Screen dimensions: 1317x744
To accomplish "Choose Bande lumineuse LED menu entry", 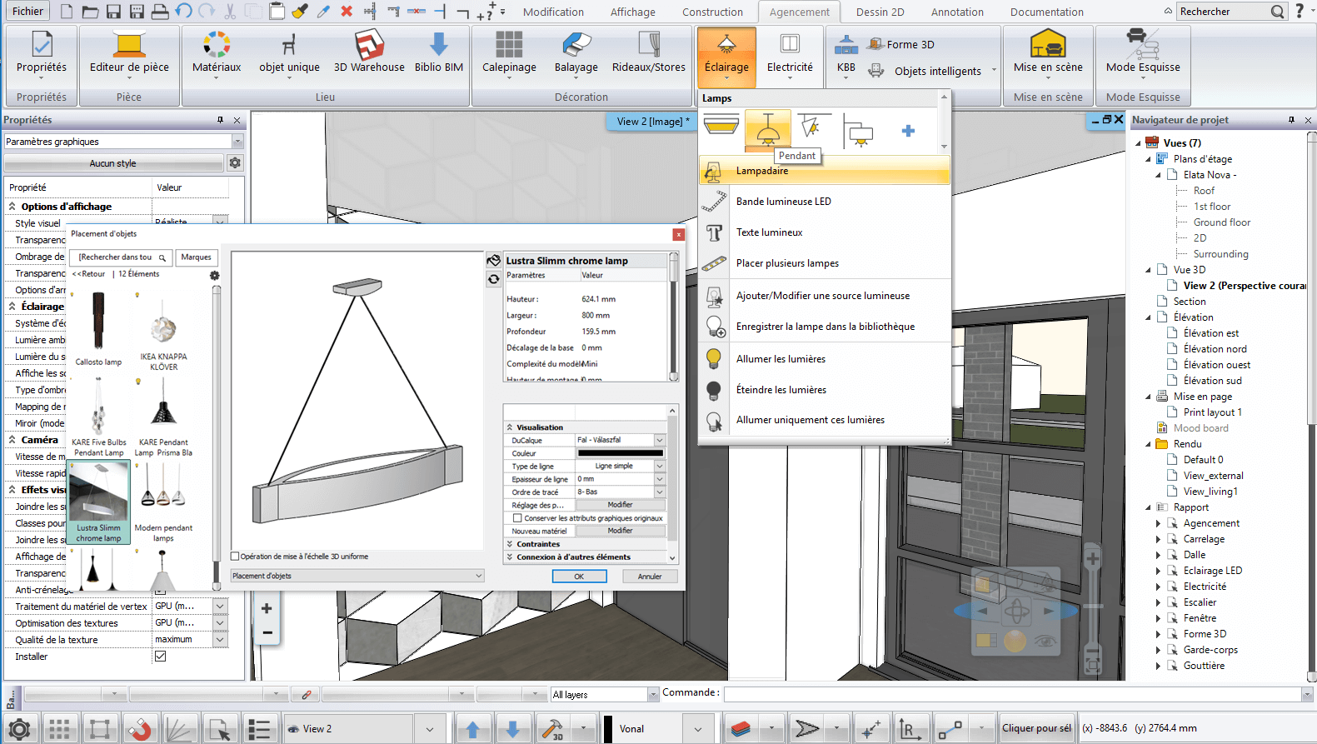I will (783, 202).
